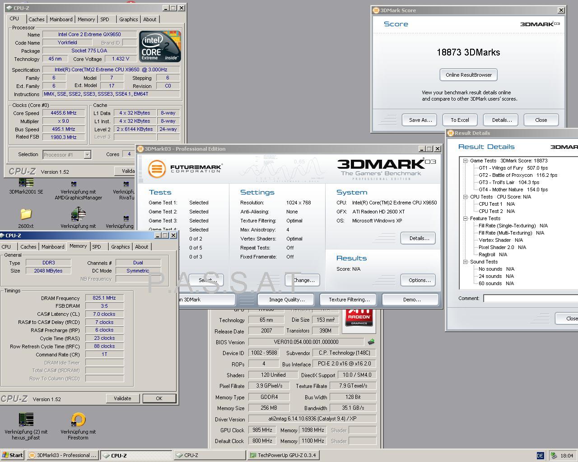The height and width of the screenshot is (462, 578).
Task: Click the Online ResultBrowser button
Action: [468, 75]
